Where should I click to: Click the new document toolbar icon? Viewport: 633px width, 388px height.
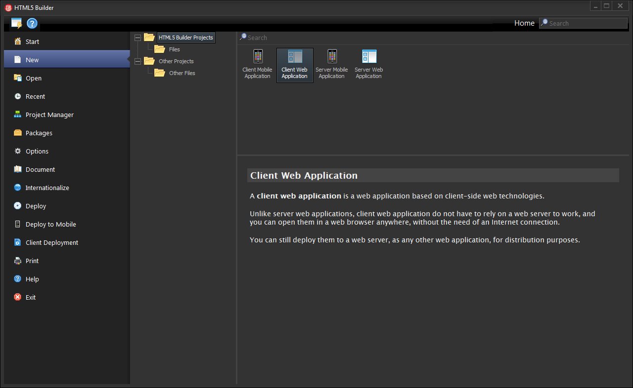point(16,23)
